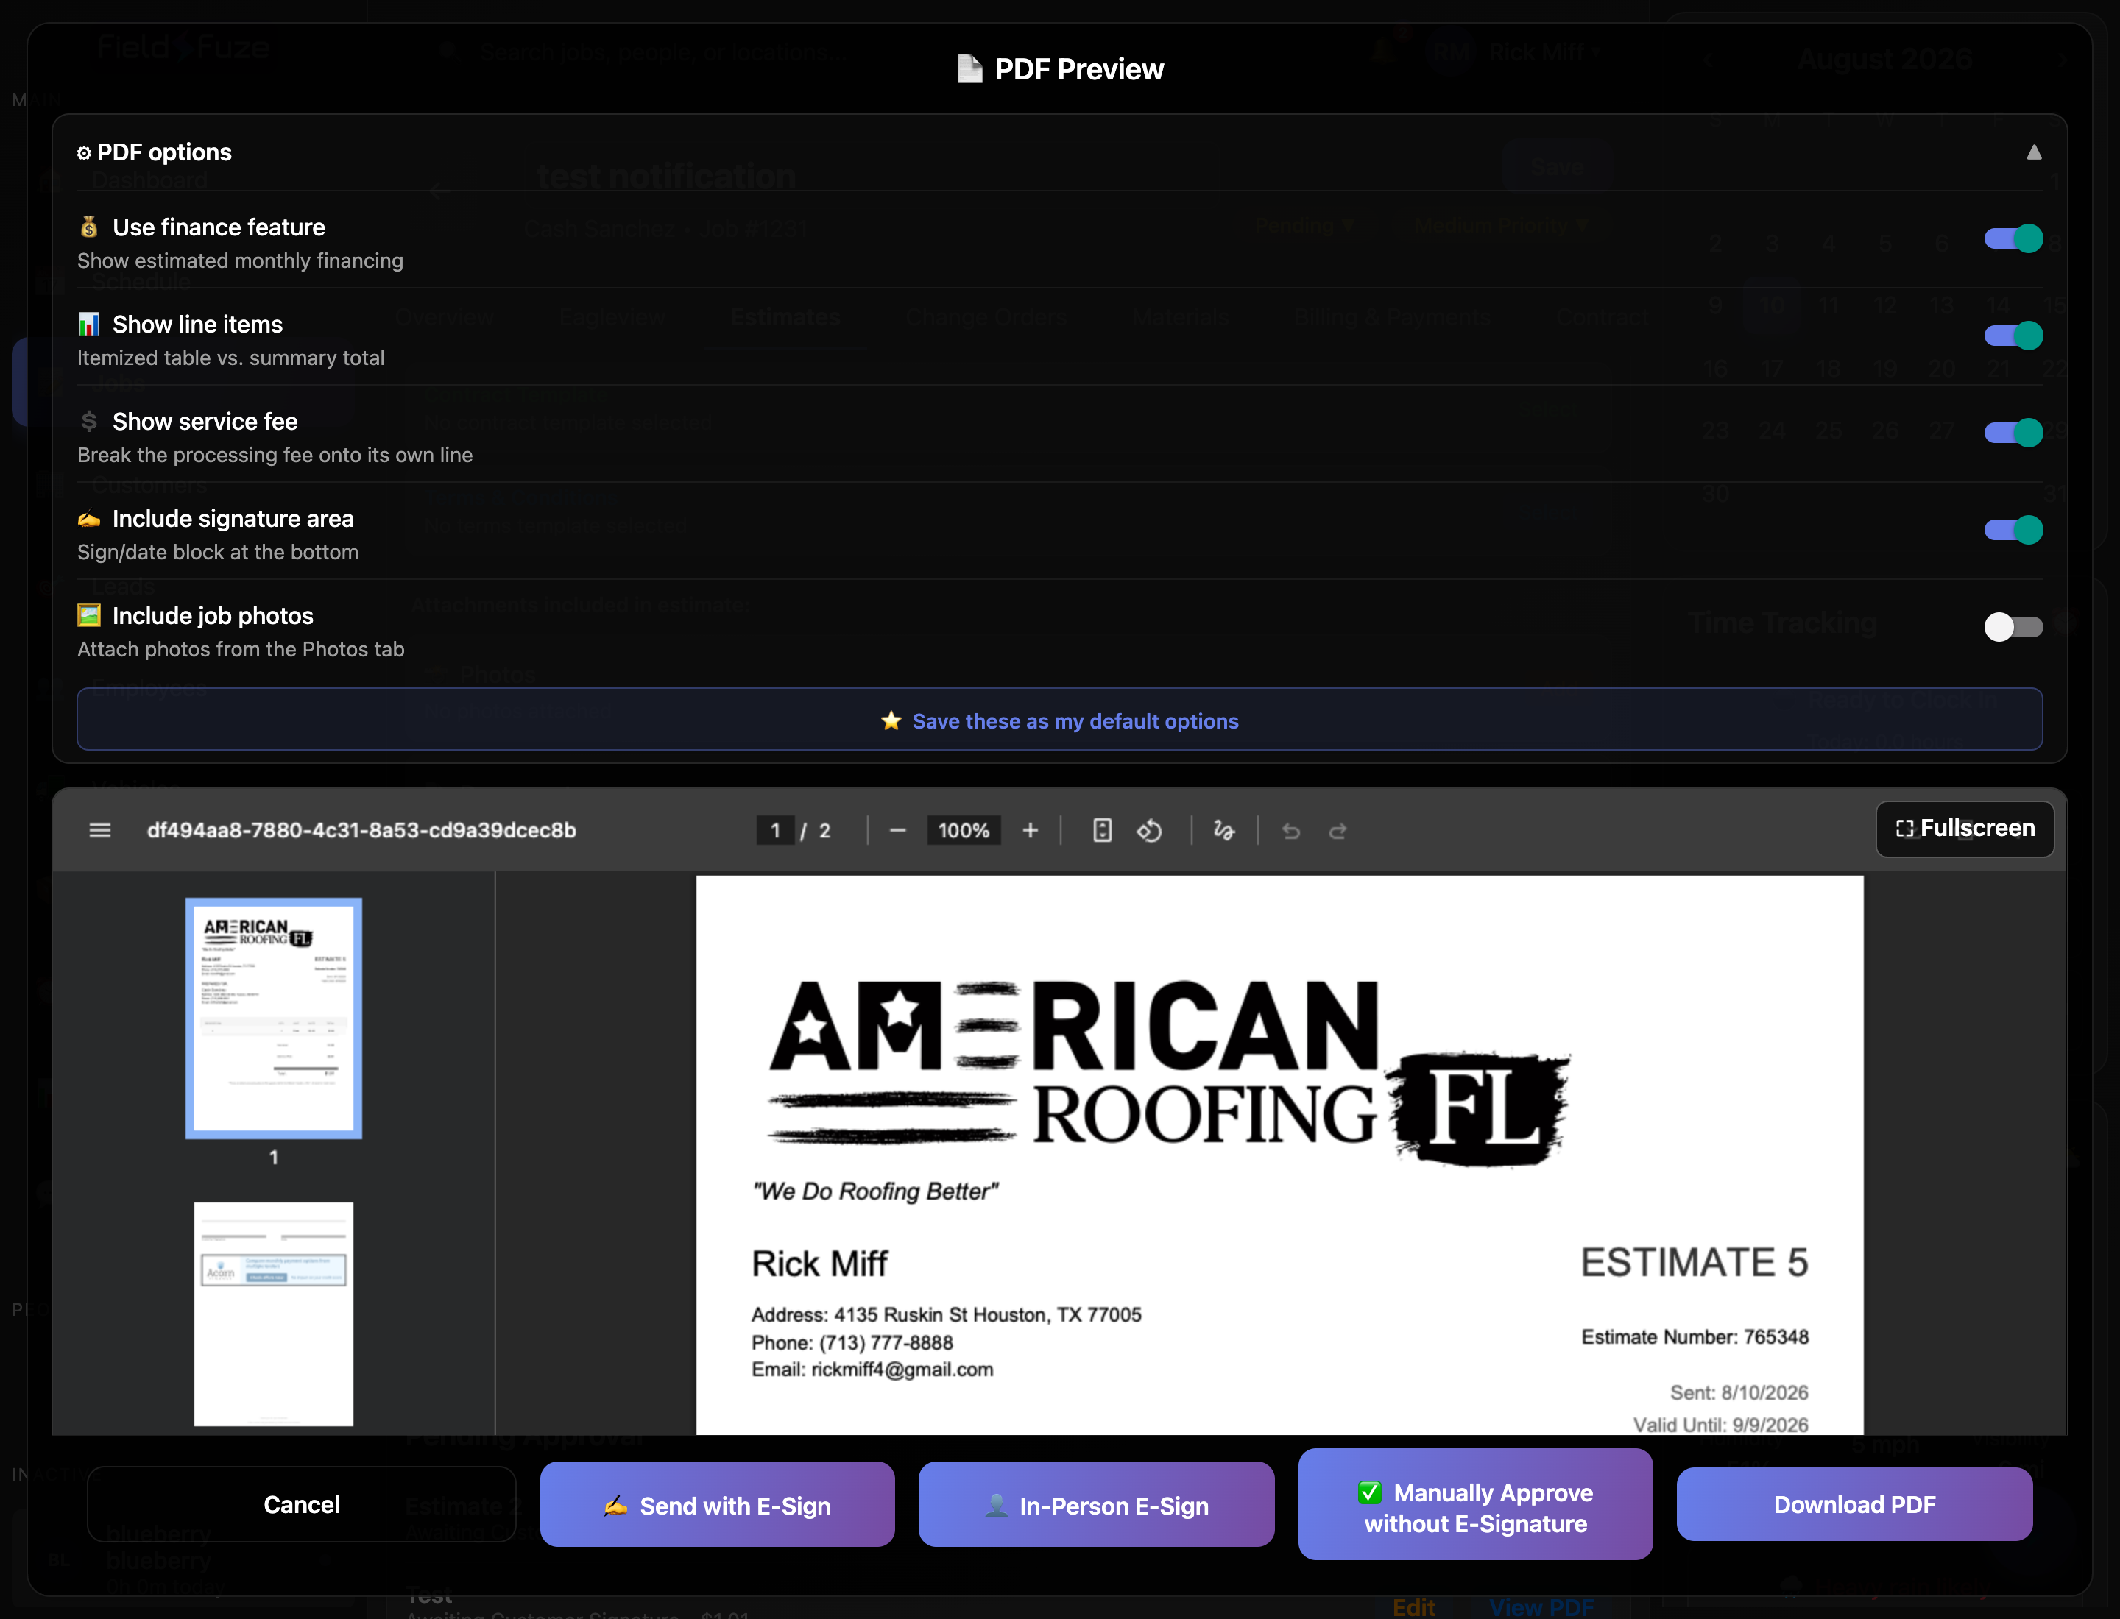Click the "We Do Roofing Better" tagline
Screen dimensions: 2120x1619
tap(875, 1191)
